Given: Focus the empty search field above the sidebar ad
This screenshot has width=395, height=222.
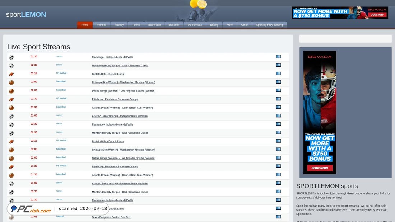Looking at the screenshot, I should [345, 39].
